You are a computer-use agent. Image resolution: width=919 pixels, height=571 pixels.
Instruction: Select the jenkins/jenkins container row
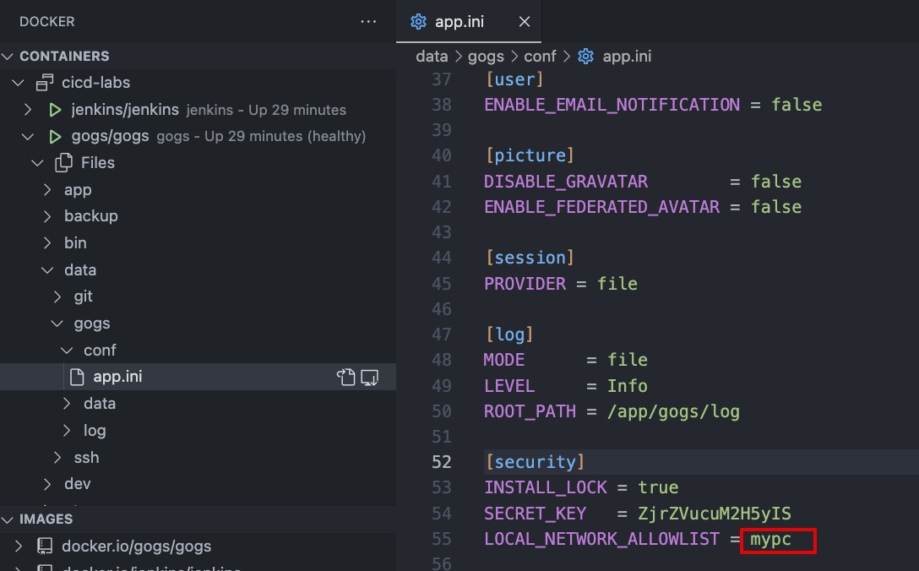coord(198,110)
